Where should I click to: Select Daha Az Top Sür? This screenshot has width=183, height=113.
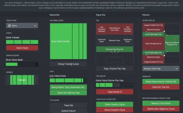pos(161,87)
